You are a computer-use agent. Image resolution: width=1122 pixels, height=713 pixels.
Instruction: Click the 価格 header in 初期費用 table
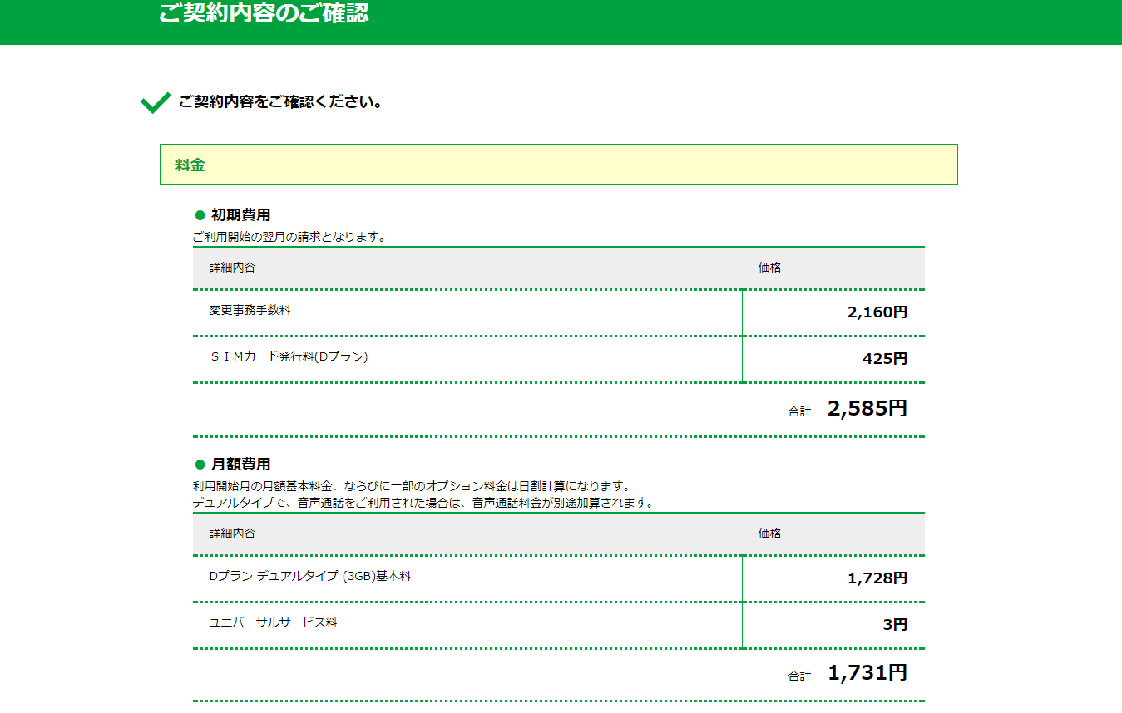[x=770, y=268]
